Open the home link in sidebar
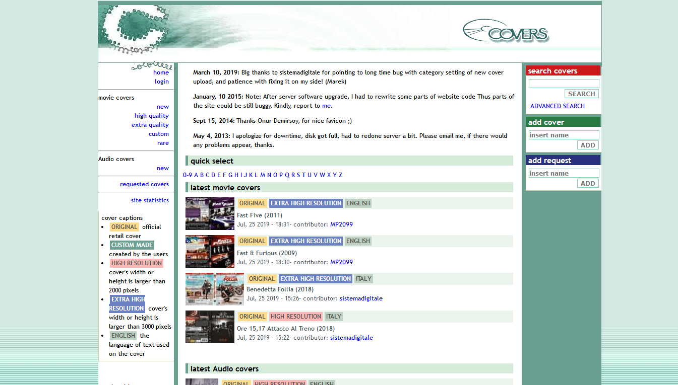Screen dimensions: 678x385 (x=161, y=72)
